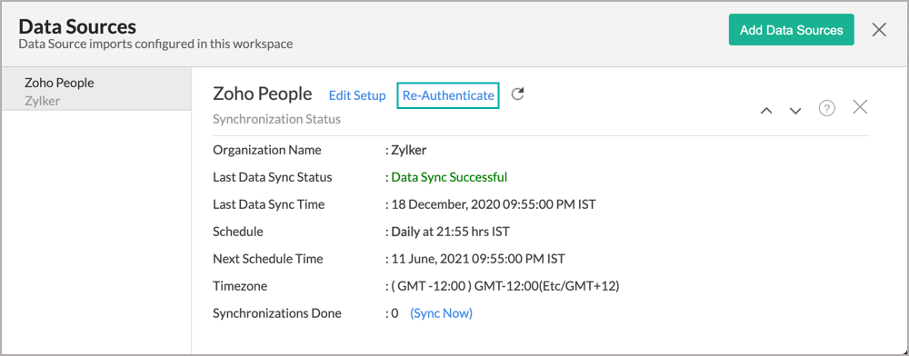Click the refresh icon beside Re-Authenticate
909x356 pixels.
[518, 94]
